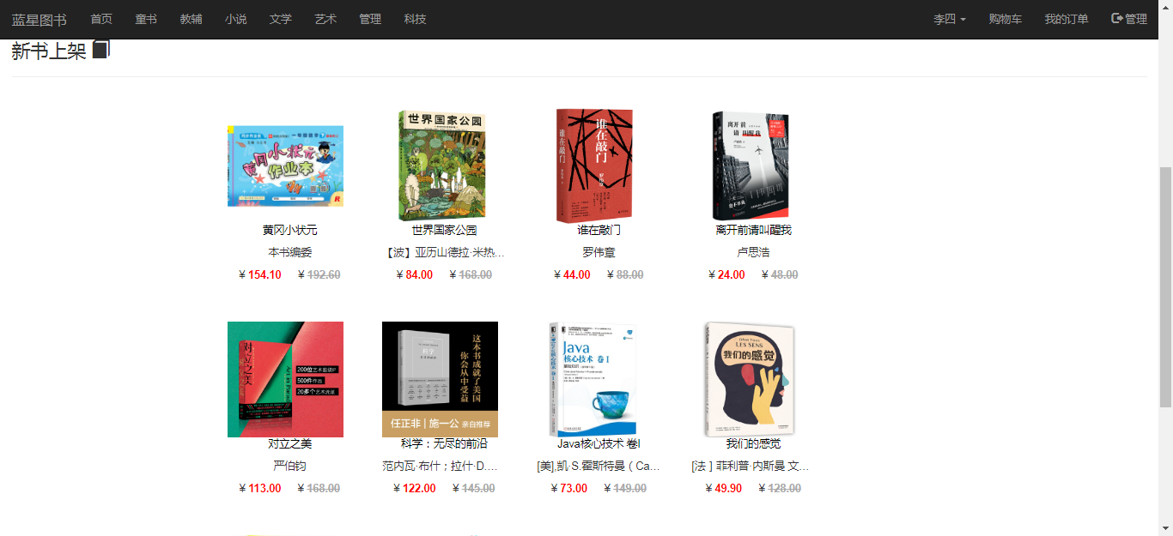Open 离开前请叫醒我 book cover
Image resolution: width=1173 pixels, height=536 pixels.
751,166
